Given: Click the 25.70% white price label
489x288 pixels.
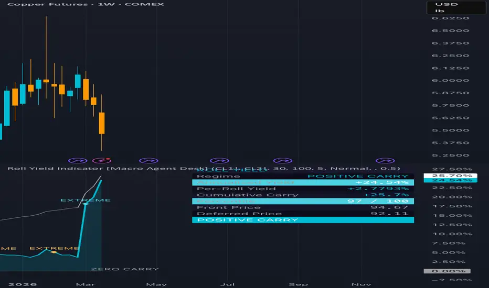Looking at the screenshot, I should (x=450, y=175).
